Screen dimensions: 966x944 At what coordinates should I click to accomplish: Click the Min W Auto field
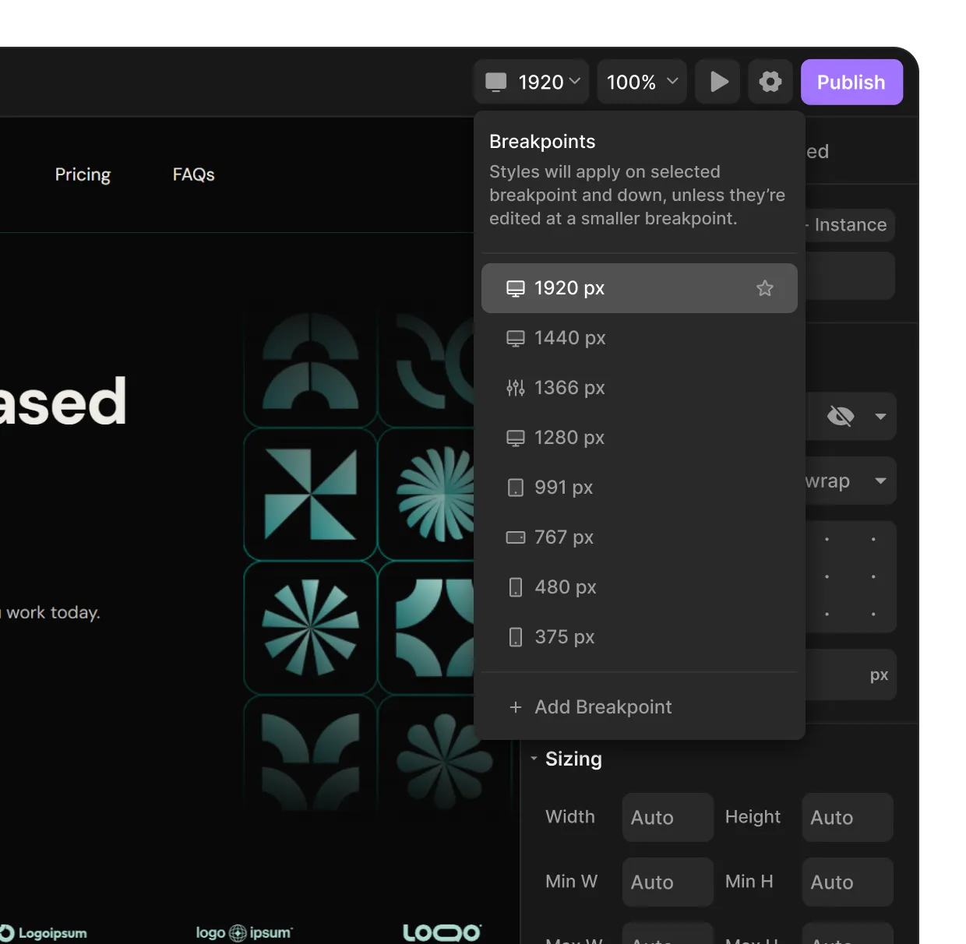tap(668, 882)
